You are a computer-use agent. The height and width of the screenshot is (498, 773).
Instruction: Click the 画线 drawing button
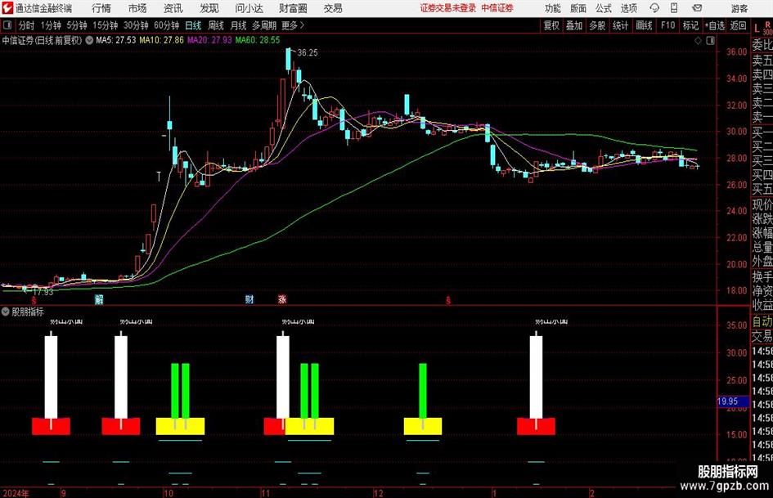[x=644, y=25]
